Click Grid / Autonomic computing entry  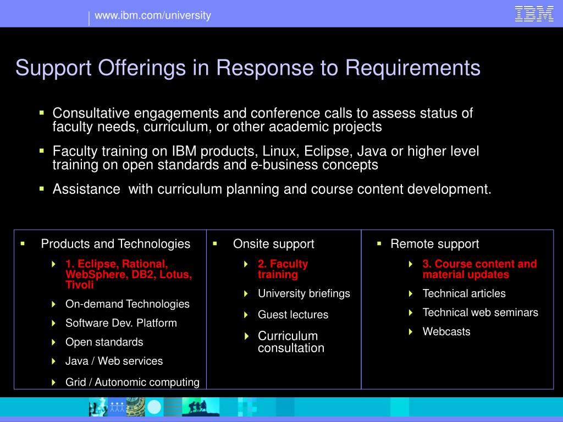pos(133,382)
